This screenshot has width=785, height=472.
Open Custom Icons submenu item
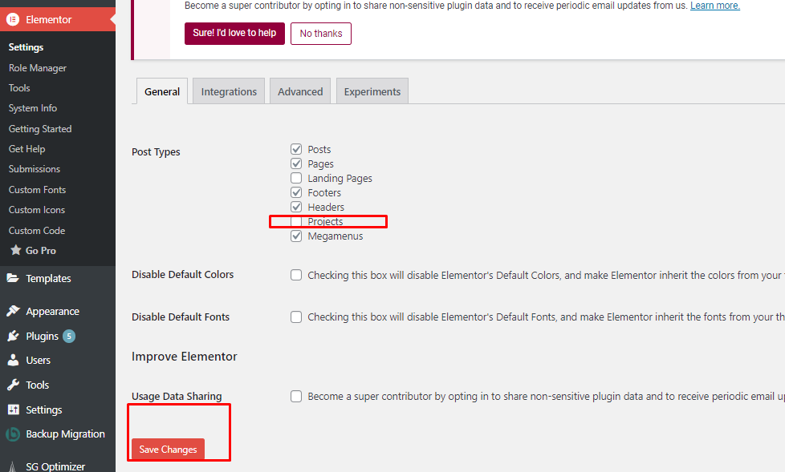(37, 210)
